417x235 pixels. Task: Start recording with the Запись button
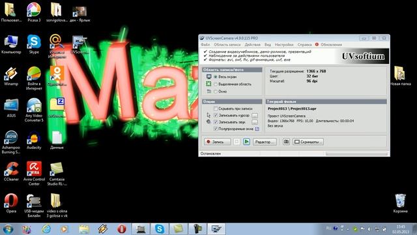217,142
